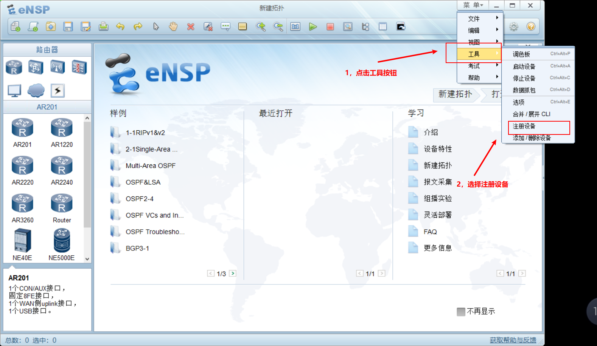Choose 选项 from the tools submenu
597x346 pixels.
[538, 102]
